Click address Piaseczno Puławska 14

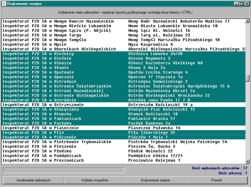(154, 128)
